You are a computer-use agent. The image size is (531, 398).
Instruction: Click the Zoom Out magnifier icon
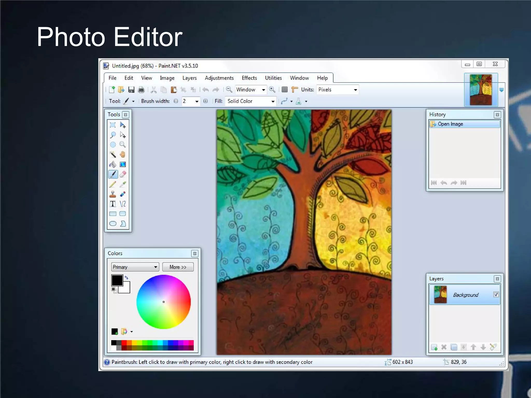coord(229,90)
